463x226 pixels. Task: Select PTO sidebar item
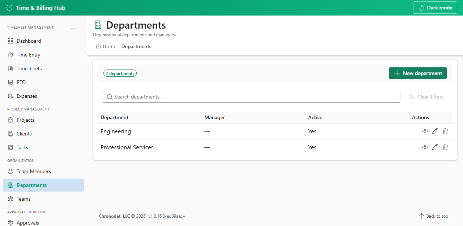(43, 82)
